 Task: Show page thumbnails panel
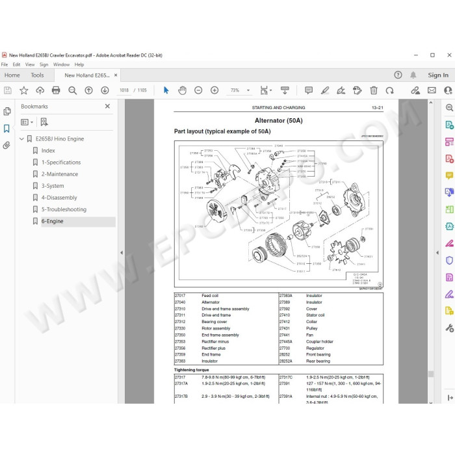7,111
